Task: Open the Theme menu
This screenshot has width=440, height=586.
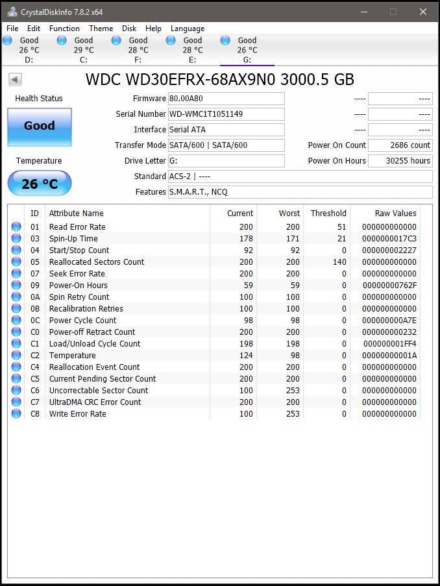Action: pos(101,29)
